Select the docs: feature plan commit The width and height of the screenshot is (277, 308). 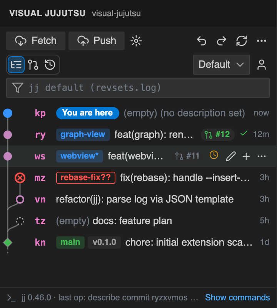(x=132, y=221)
